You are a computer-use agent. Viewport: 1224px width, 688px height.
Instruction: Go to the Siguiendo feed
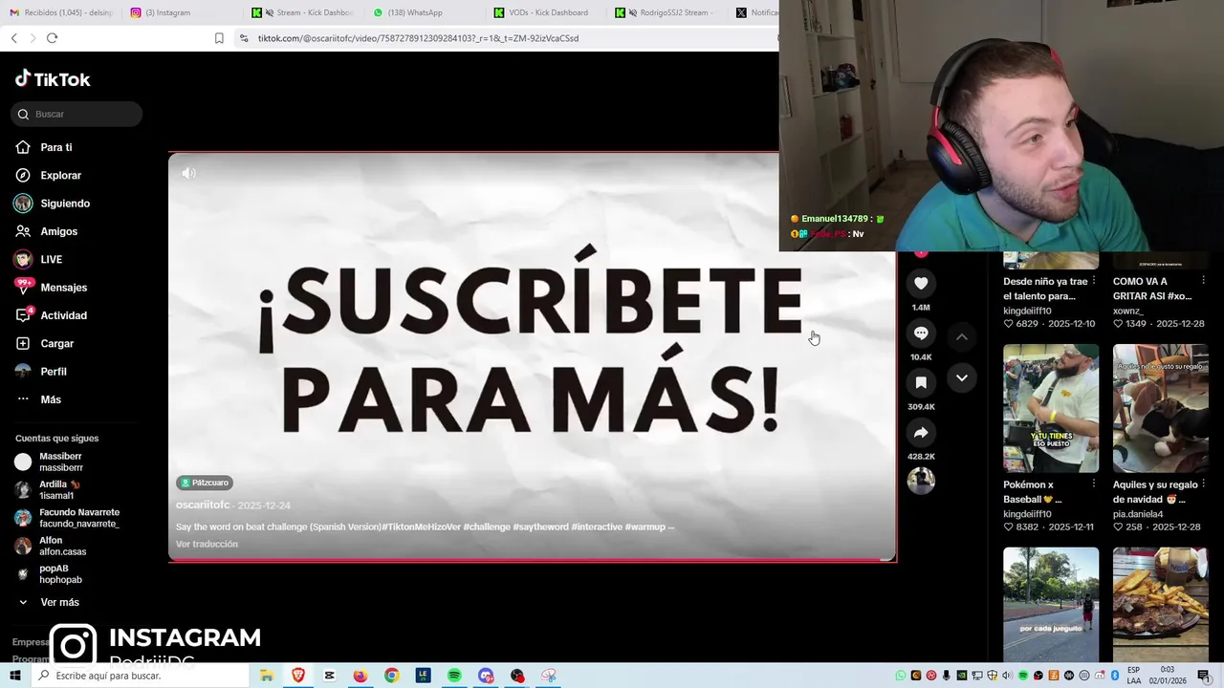pos(52,204)
